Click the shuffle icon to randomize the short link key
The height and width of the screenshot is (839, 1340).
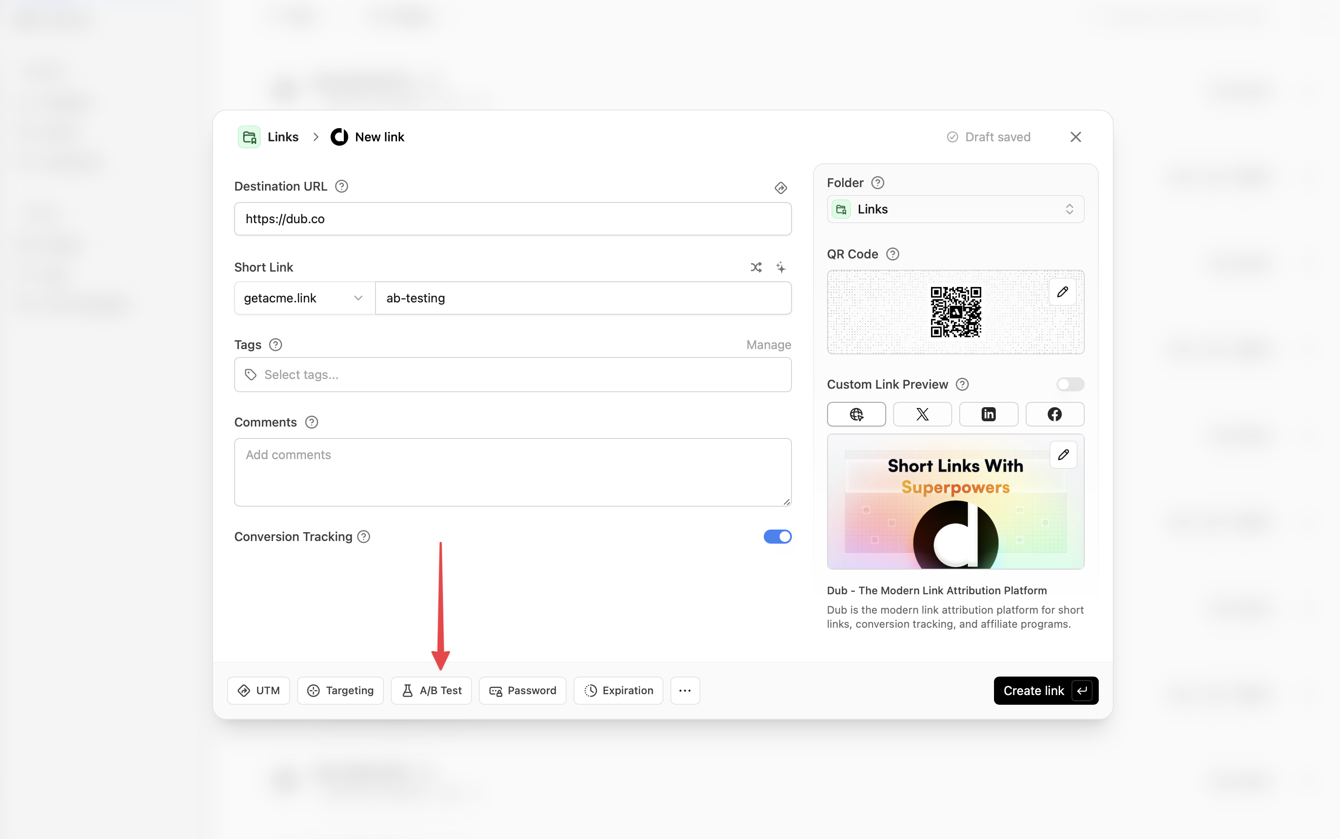756,268
